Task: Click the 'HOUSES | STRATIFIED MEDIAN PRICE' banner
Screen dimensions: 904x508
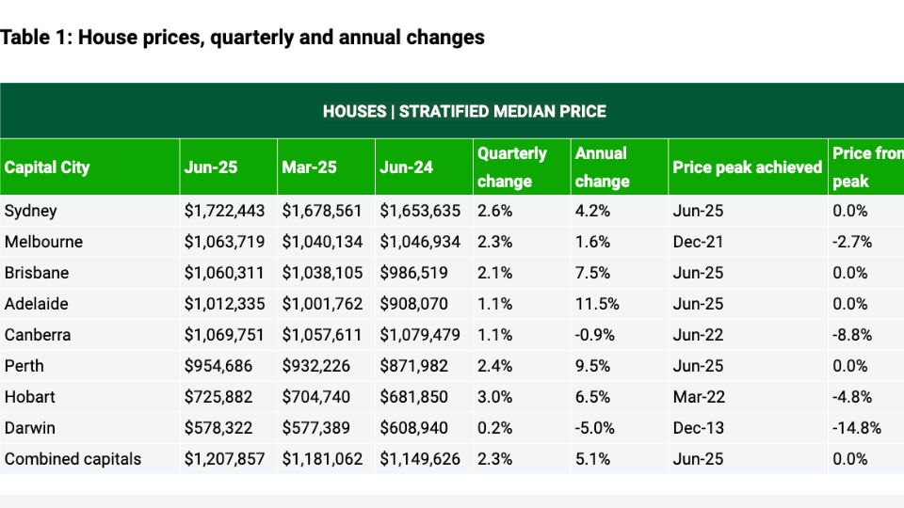Action: click(464, 111)
